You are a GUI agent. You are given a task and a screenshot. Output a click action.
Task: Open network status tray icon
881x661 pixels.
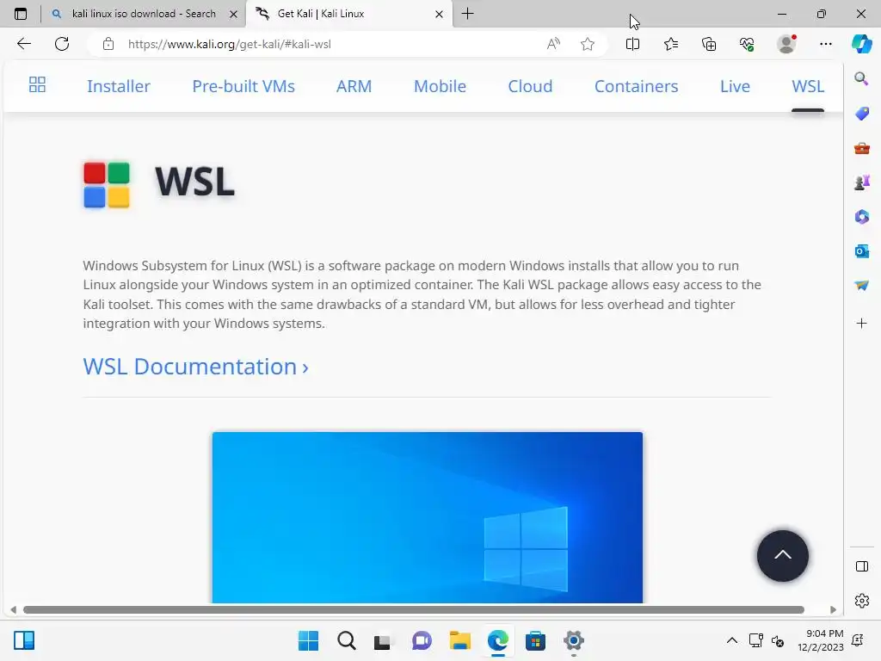tap(755, 640)
